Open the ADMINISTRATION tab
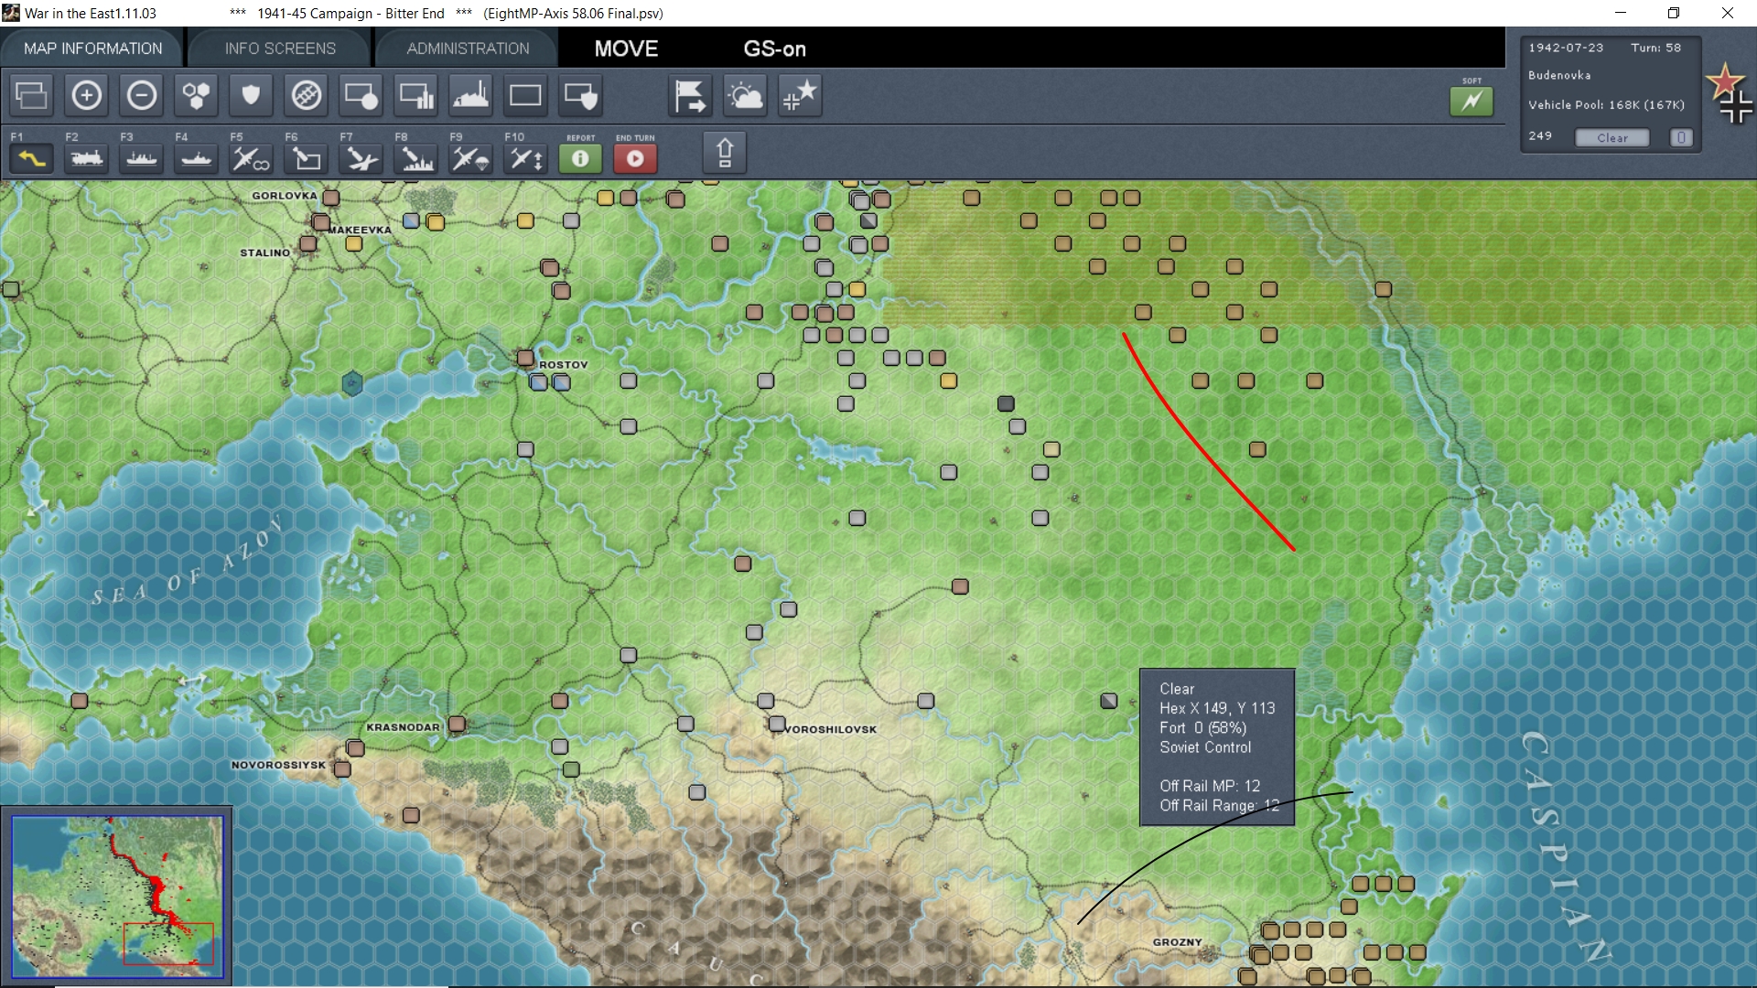1757x988 pixels. coord(468,48)
